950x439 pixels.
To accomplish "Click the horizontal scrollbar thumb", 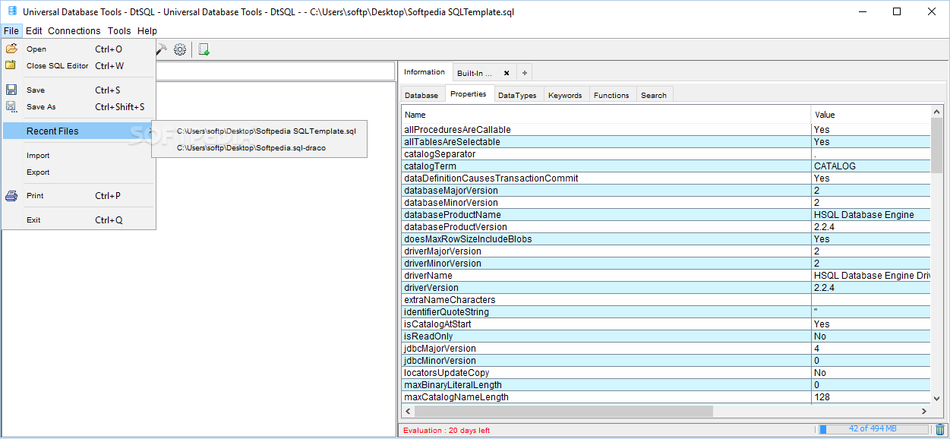I will [x=563, y=411].
